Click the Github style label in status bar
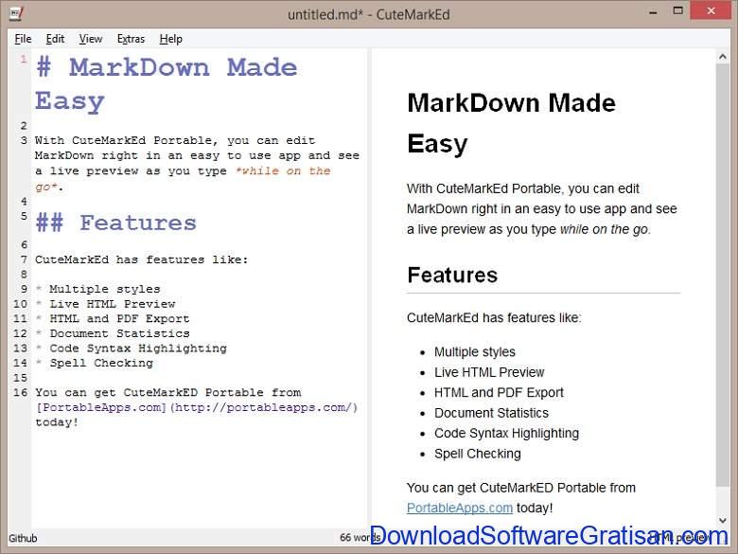 23,538
